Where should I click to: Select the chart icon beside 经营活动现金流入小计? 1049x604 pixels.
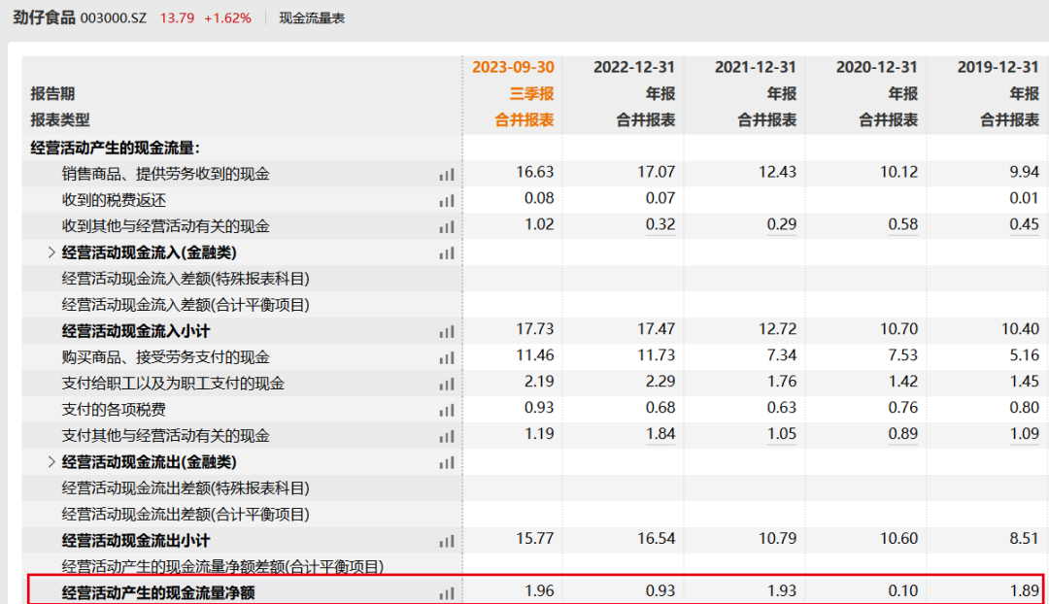[x=446, y=330]
